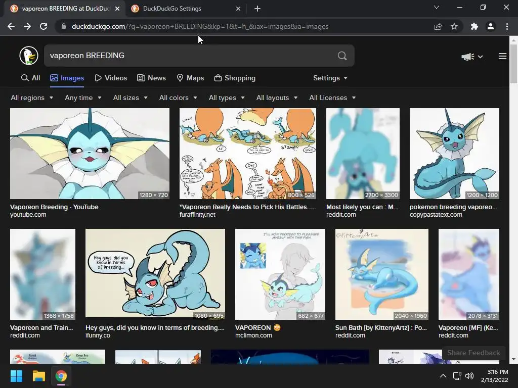Expand the All types filter

(227, 98)
